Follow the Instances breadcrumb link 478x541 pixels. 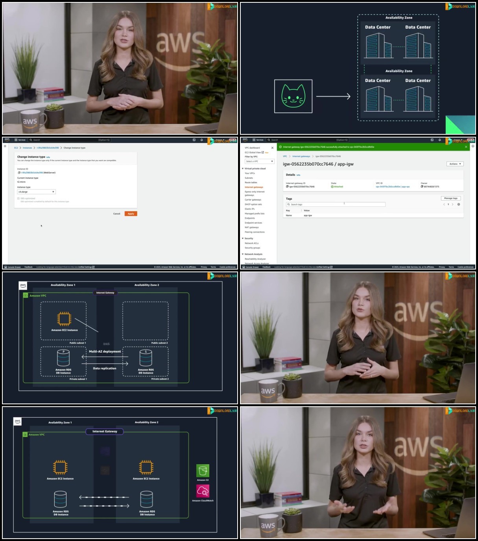27,148
